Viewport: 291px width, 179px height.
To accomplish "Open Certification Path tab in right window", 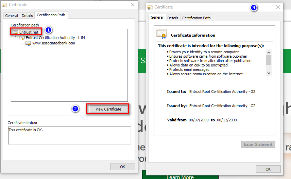I will [196, 18].
